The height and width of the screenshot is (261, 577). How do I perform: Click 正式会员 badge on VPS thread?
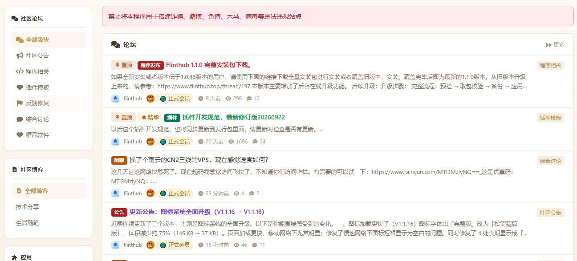tap(175, 194)
